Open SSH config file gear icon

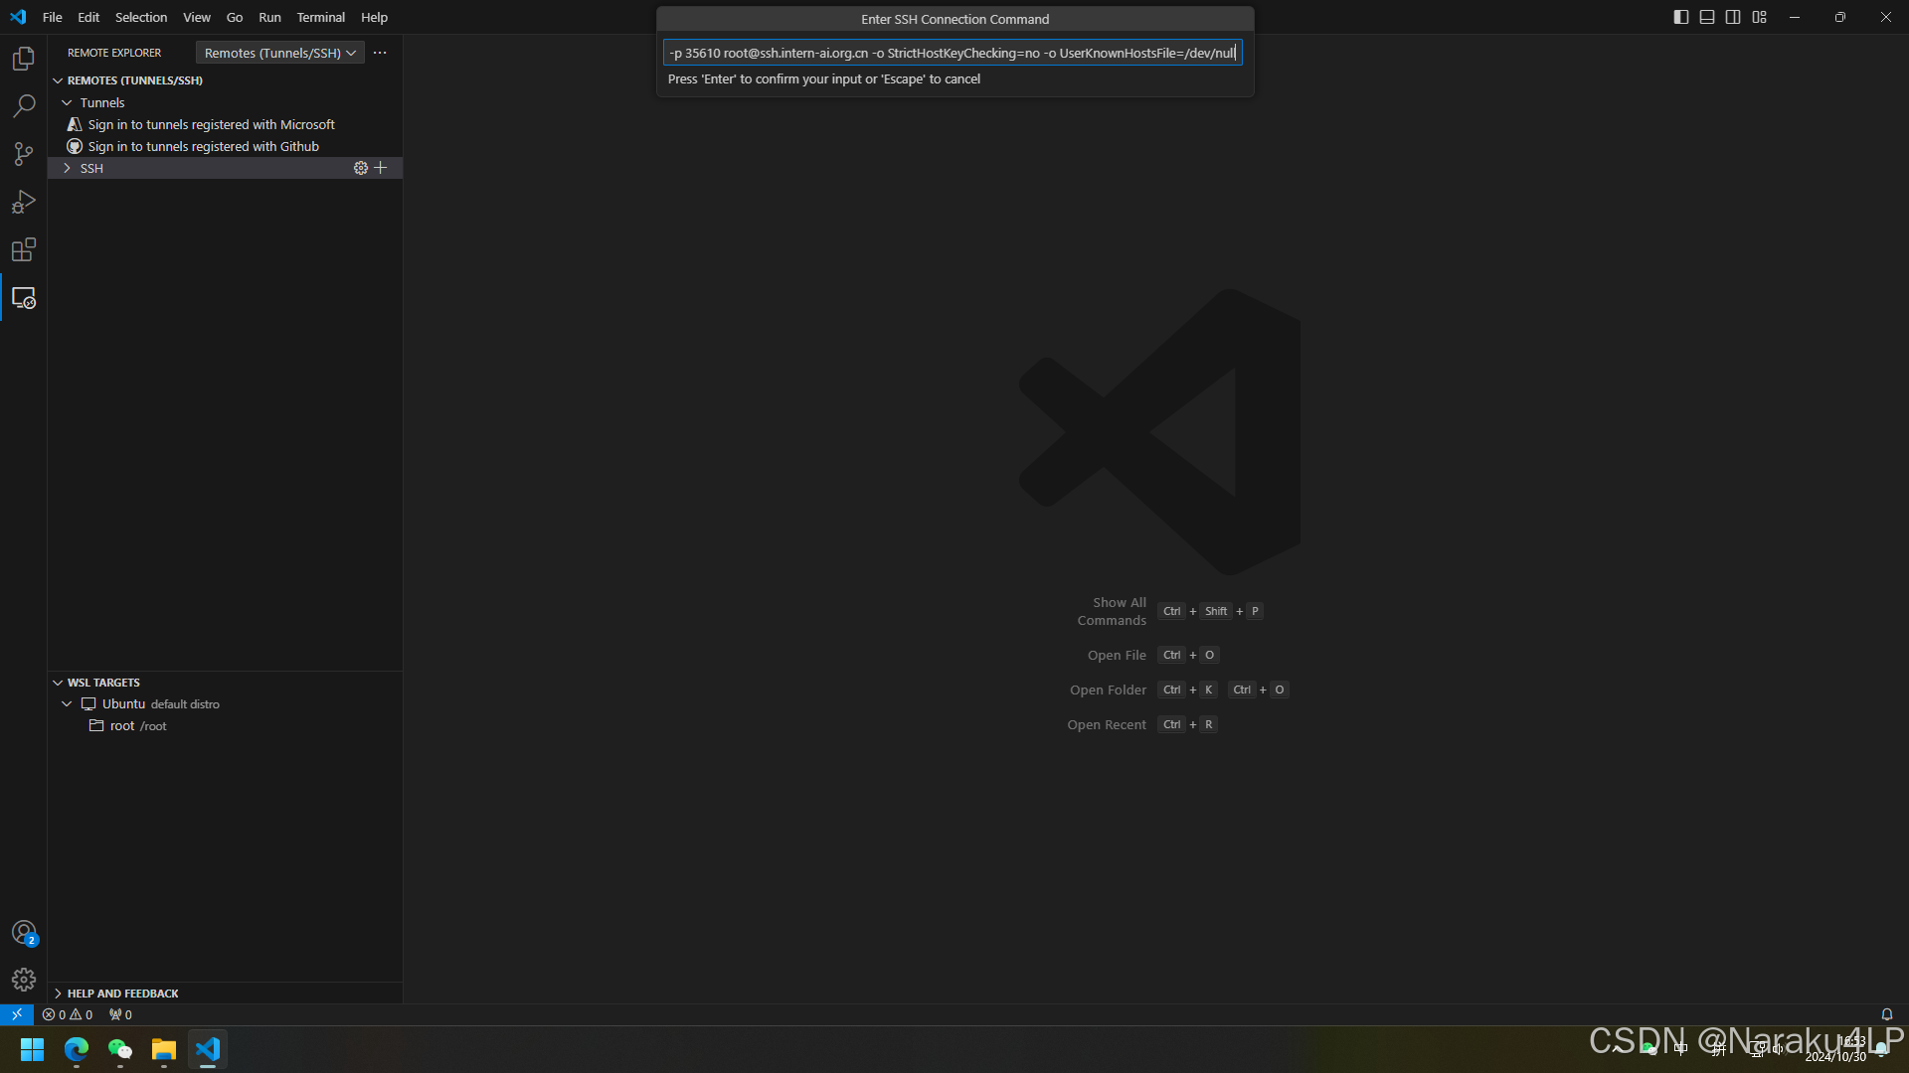pyautogui.click(x=361, y=168)
